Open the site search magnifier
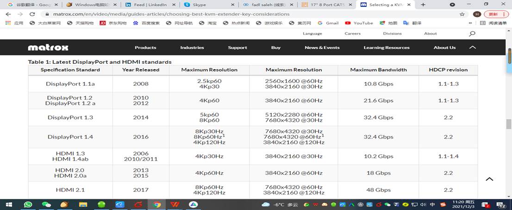This screenshot has width=512, height=210. [x=472, y=34]
